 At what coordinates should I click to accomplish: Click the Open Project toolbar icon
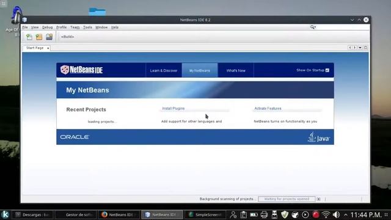(49, 37)
